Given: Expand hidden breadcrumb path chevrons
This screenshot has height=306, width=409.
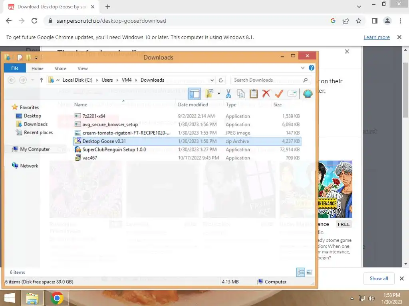Looking at the screenshot, I should click(x=58, y=80).
